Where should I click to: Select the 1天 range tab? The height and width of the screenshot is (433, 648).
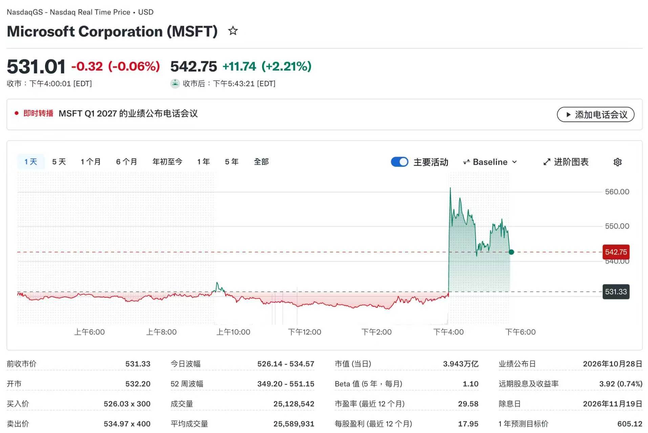click(x=31, y=162)
